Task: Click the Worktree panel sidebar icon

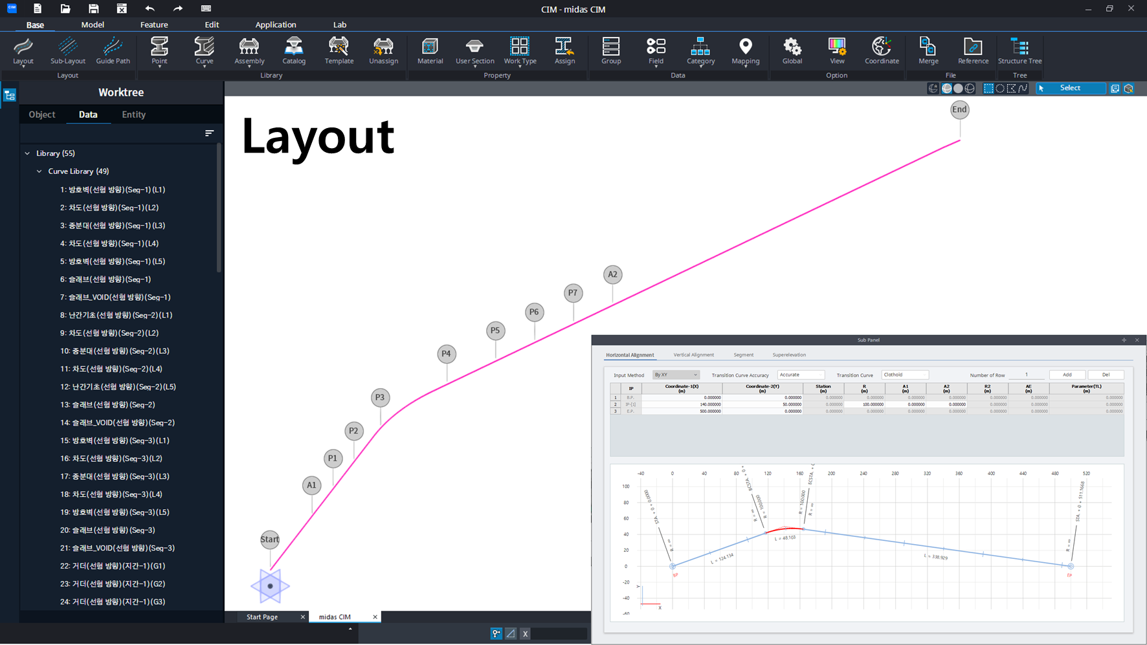Action: point(10,96)
